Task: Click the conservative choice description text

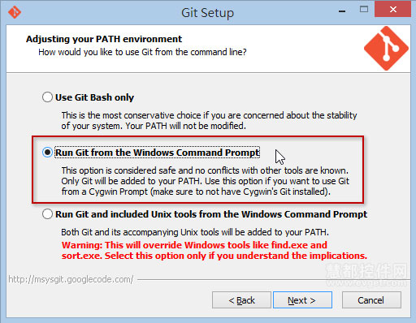Action: pos(209,120)
